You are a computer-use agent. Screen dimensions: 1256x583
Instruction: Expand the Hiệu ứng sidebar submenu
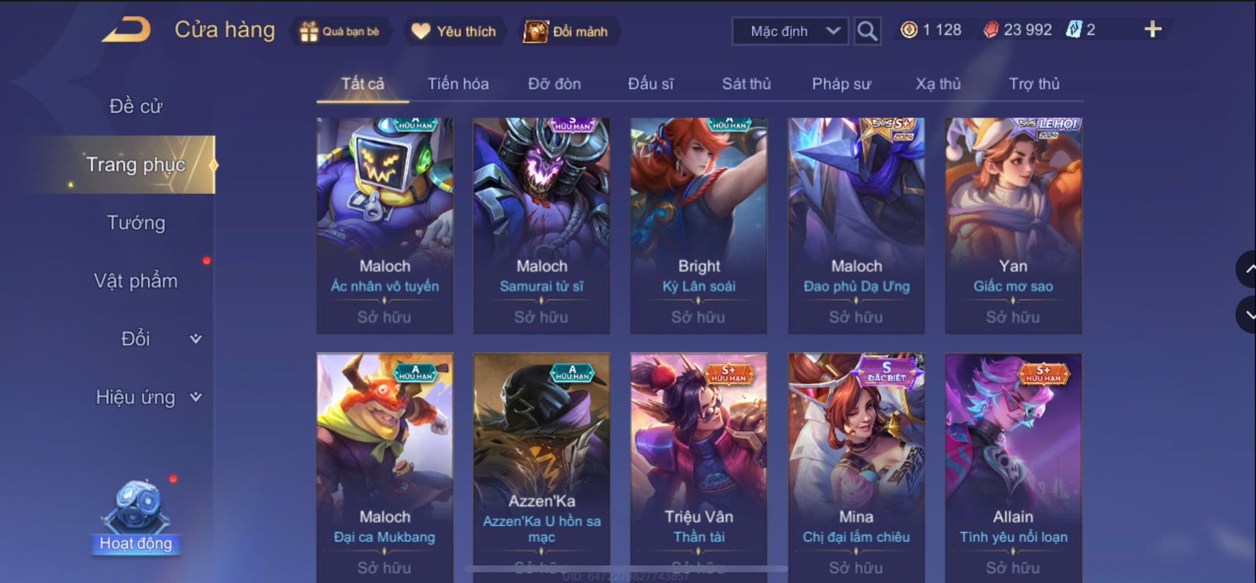[196, 397]
